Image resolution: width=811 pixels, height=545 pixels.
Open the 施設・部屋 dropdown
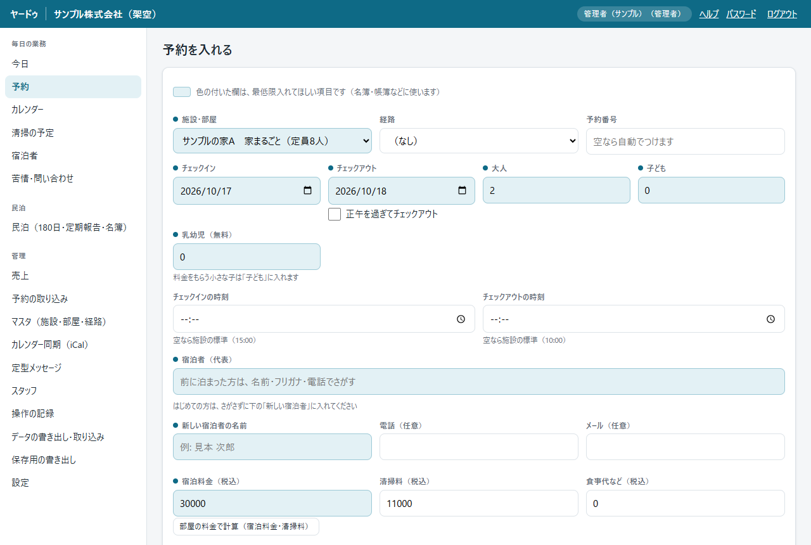pos(272,141)
